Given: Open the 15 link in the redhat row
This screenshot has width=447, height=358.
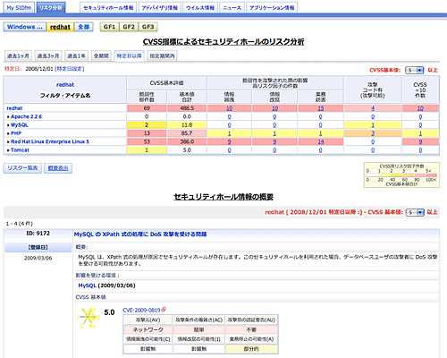Looking at the screenshot, I should pos(321,108).
